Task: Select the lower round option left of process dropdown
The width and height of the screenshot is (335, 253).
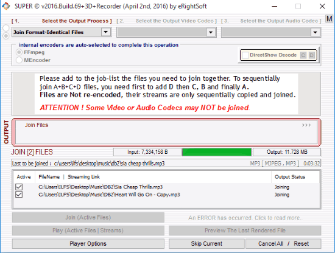Action: (x=5, y=36)
